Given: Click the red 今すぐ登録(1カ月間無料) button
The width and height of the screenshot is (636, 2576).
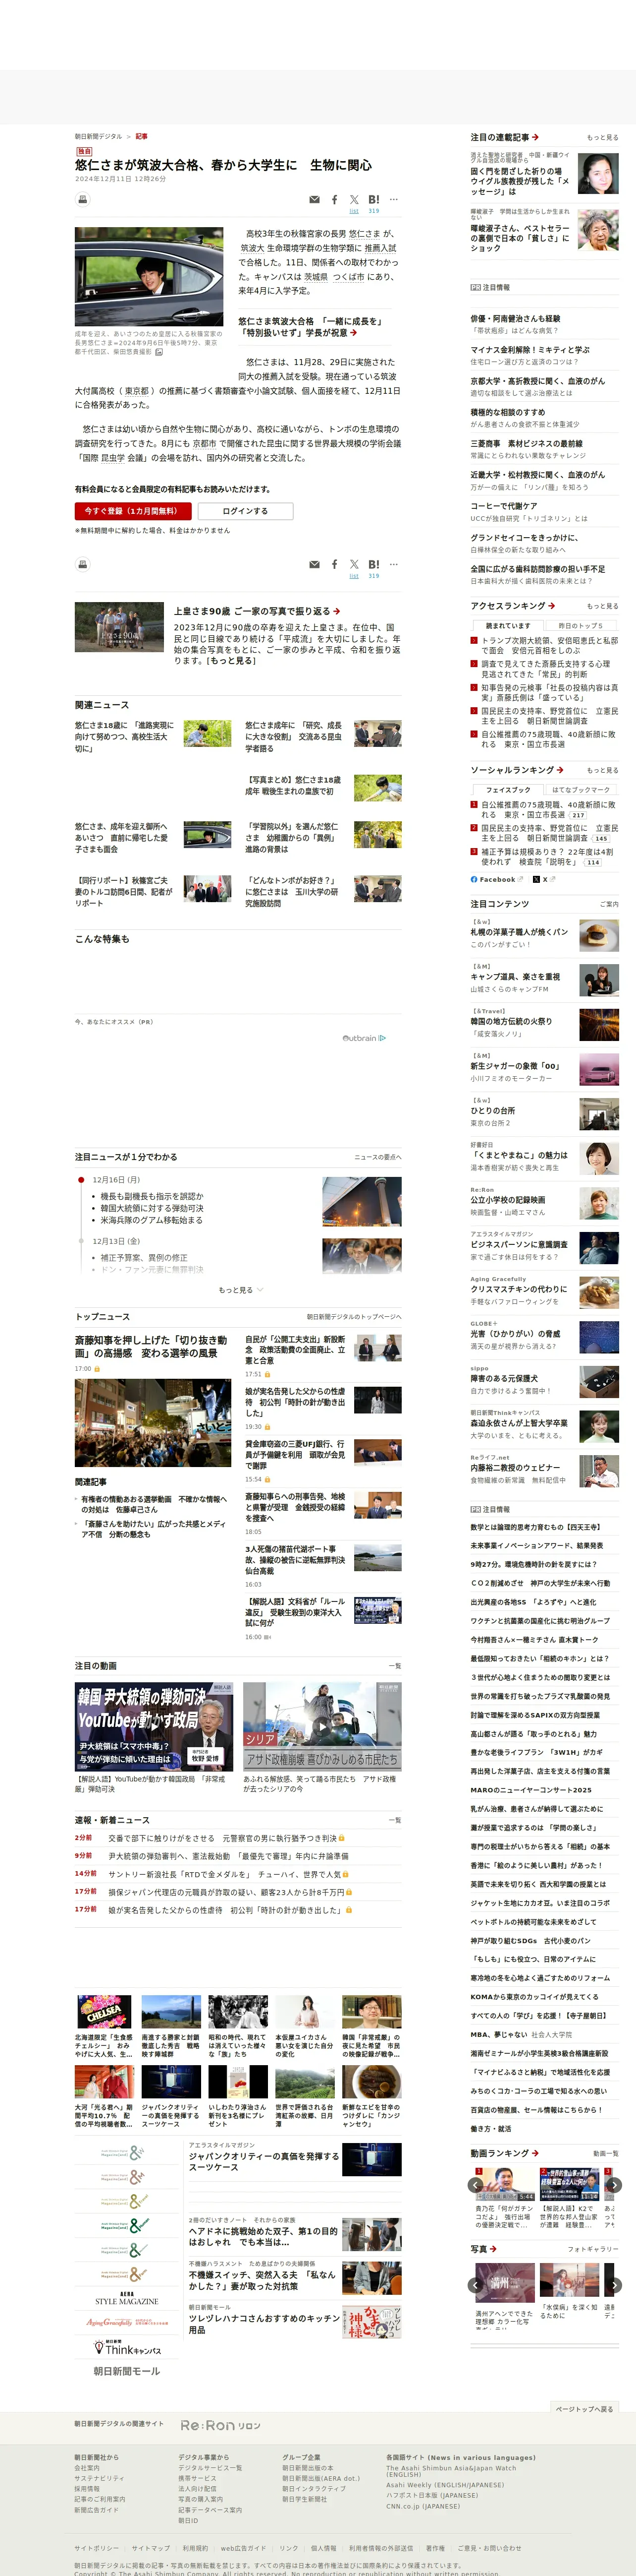Looking at the screenshot, I should coord(133,511).
